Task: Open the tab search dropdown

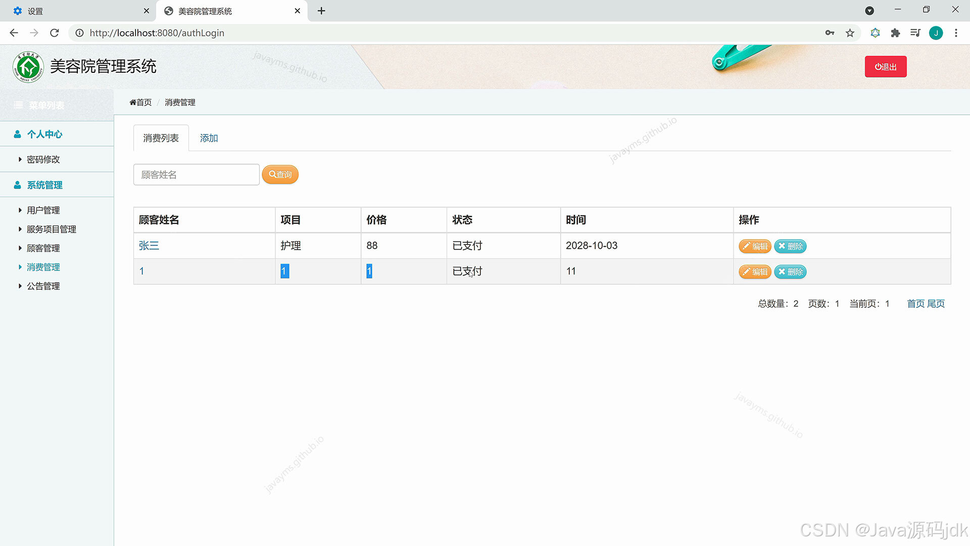Action: tap(869, 11)
